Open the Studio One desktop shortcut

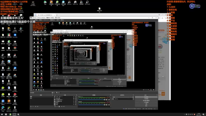75,3
